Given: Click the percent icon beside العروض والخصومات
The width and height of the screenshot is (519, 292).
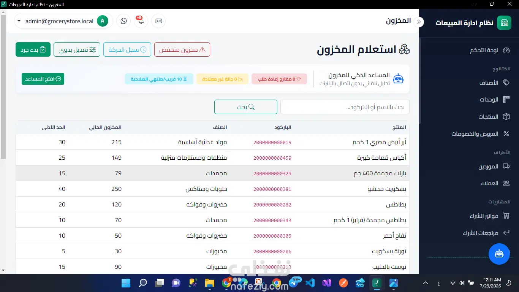Looking at the screenshot, I should coord(506,134).
